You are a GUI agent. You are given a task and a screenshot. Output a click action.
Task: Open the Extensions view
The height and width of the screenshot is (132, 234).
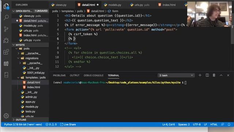point(6,52)
